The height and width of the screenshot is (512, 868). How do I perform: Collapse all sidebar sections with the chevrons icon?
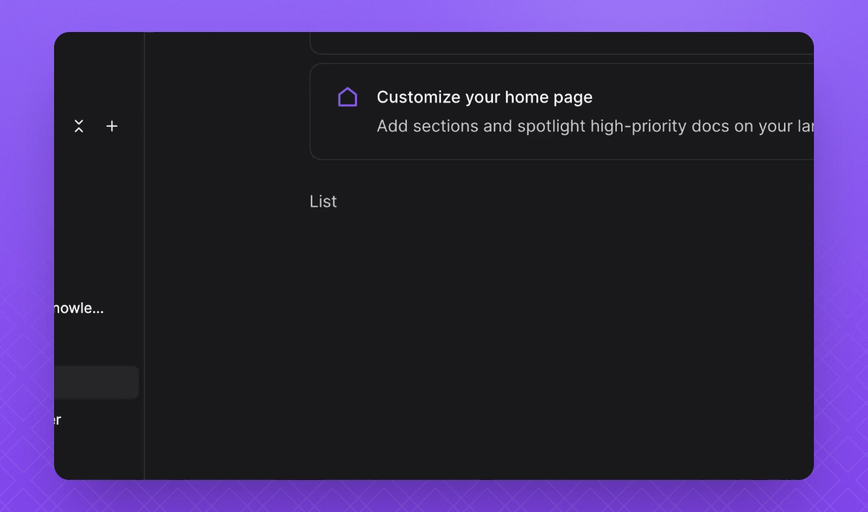point(79,127)
